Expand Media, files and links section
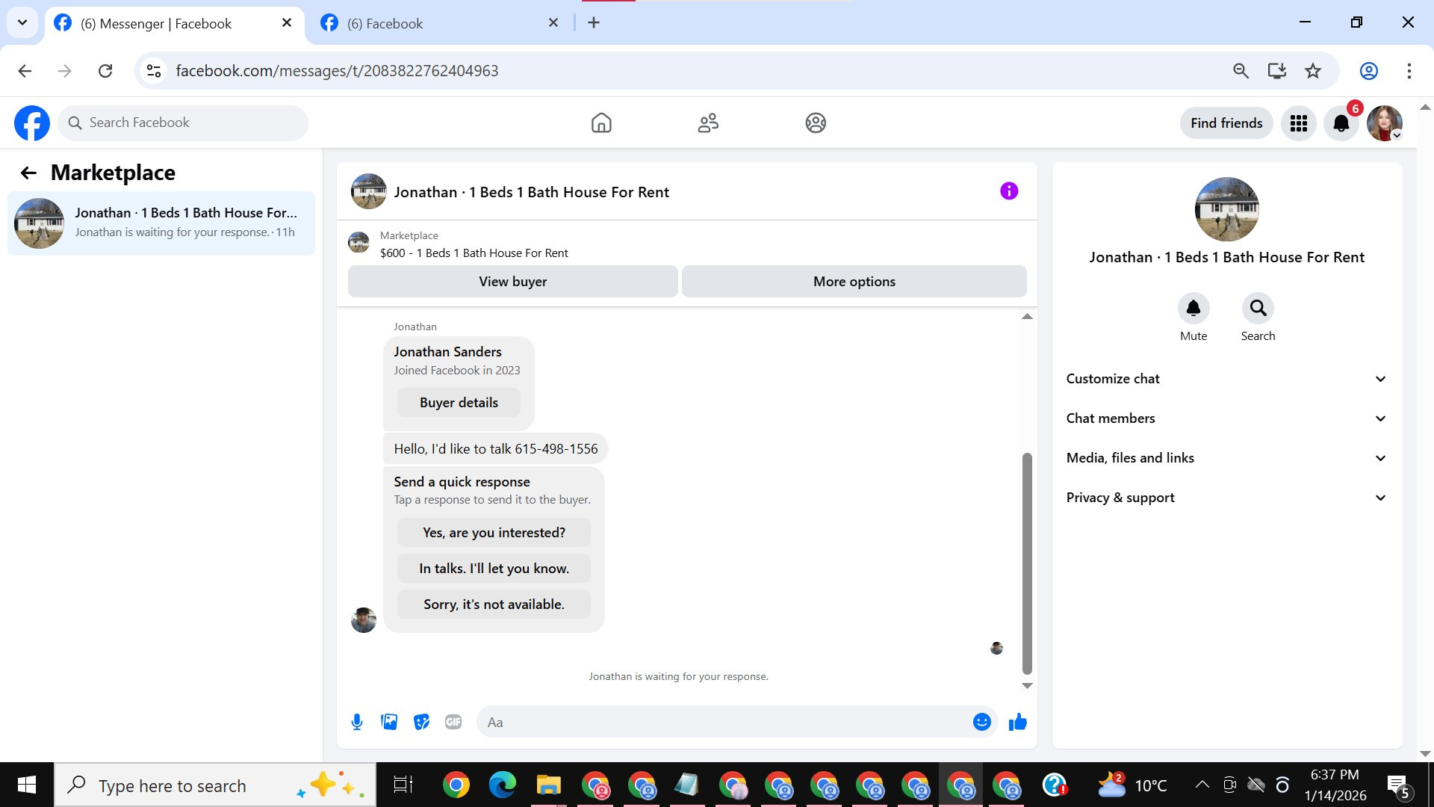 (1226, 458)
